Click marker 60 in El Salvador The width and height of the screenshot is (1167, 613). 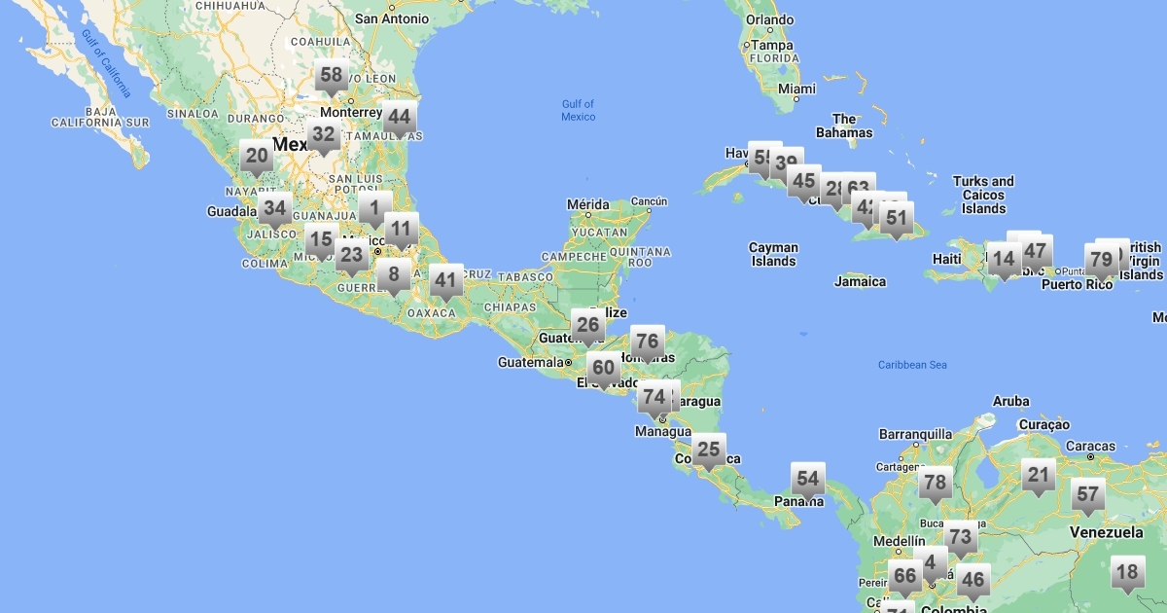[604, 369]
